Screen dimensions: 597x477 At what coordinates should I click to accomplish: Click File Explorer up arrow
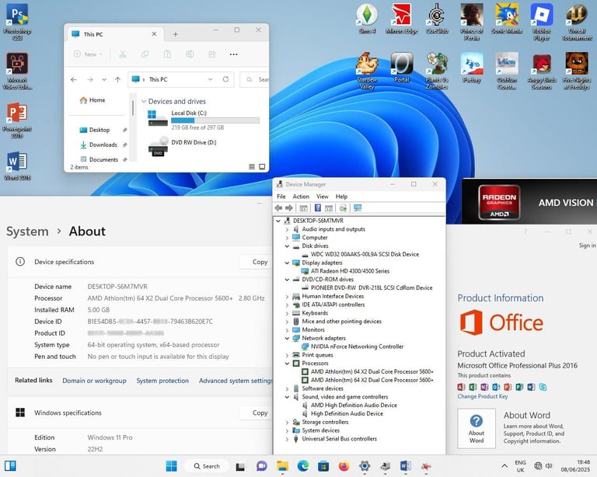coord(117,79)
